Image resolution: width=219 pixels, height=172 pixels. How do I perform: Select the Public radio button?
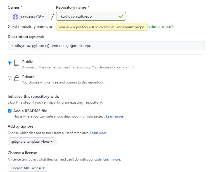(9, 63)
